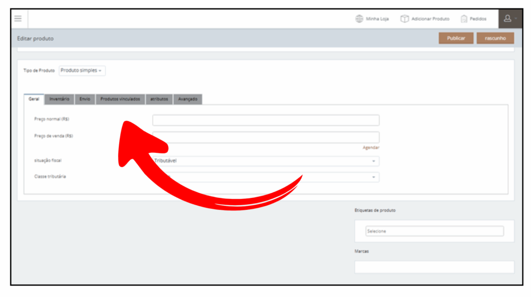Switch to the Geral tab

click(34, 99)
